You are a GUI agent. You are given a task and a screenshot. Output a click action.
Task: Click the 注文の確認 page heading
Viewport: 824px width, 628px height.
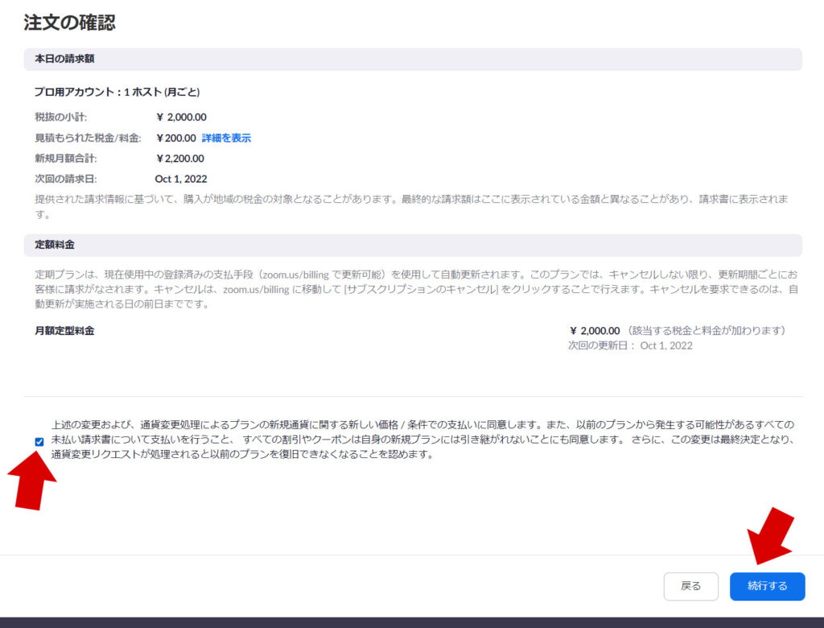[x=69, y=23]
